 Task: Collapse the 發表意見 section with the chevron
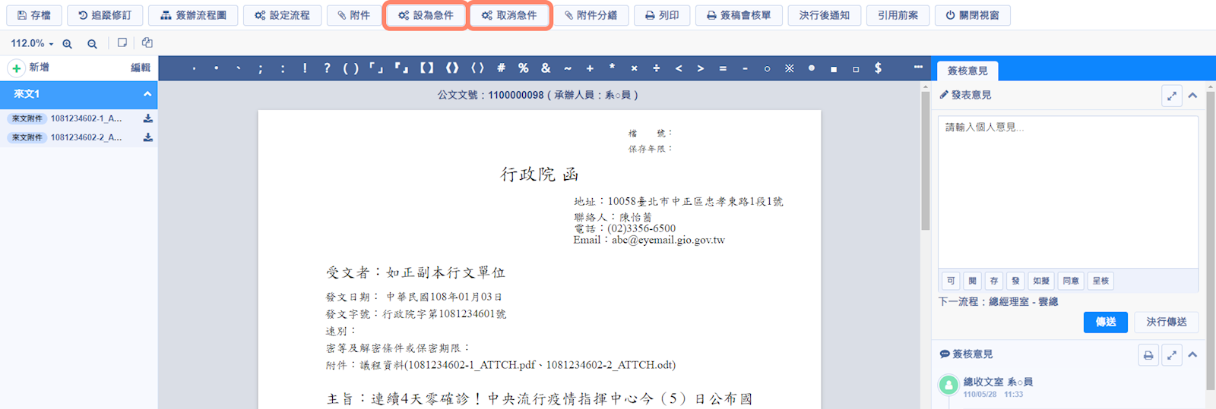pyautogui.click(x=1192, y=96)
